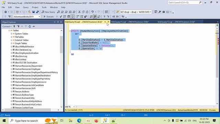Open the Toolbox briefcase icon
The width and height of the screenshot is (220, 124).
[x=164, y=12]
